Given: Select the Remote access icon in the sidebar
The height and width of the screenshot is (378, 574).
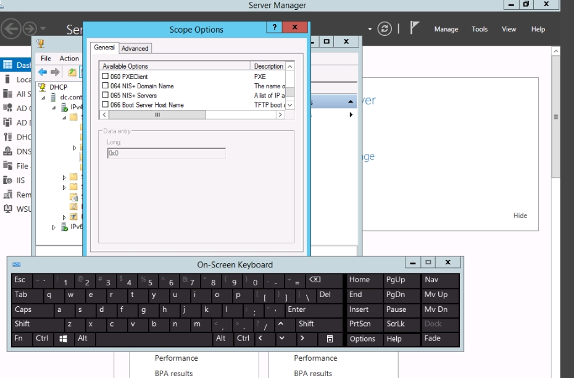Looking at the screenshot, I should point(7,195).
